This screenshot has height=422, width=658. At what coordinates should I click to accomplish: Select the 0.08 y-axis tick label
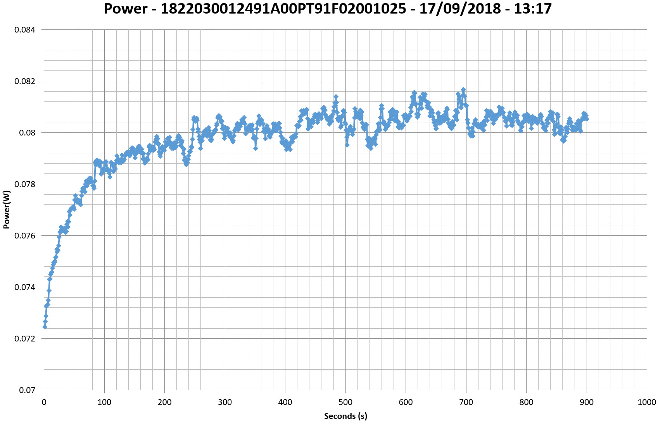(x=27, y=133)
